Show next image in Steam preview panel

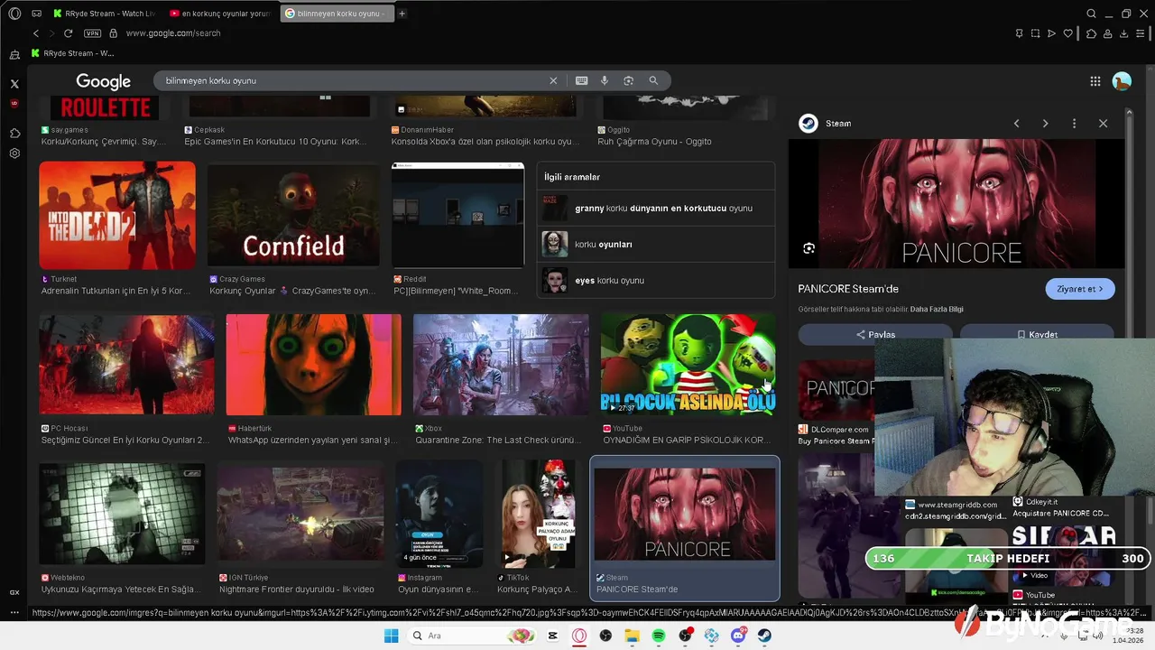(x=1045, y=124)
